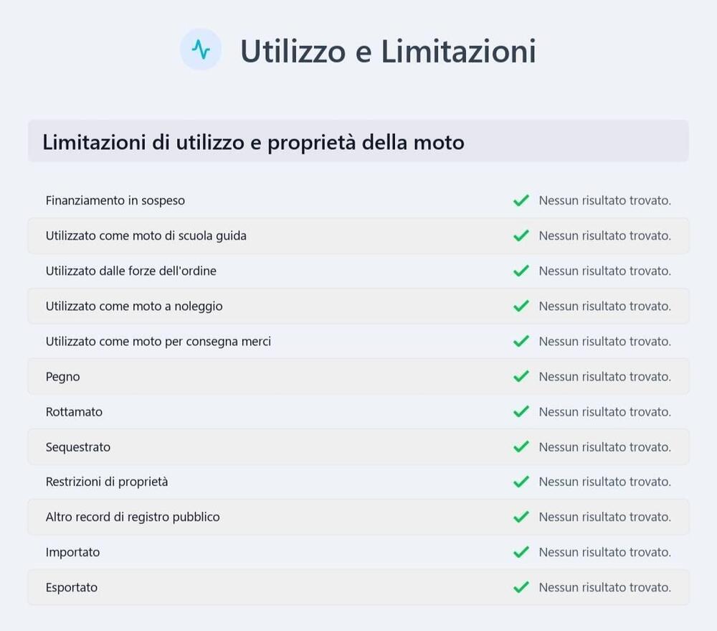Click the pulse icon beside Utilizzo e Limitazioni

(x=201, y=50)
